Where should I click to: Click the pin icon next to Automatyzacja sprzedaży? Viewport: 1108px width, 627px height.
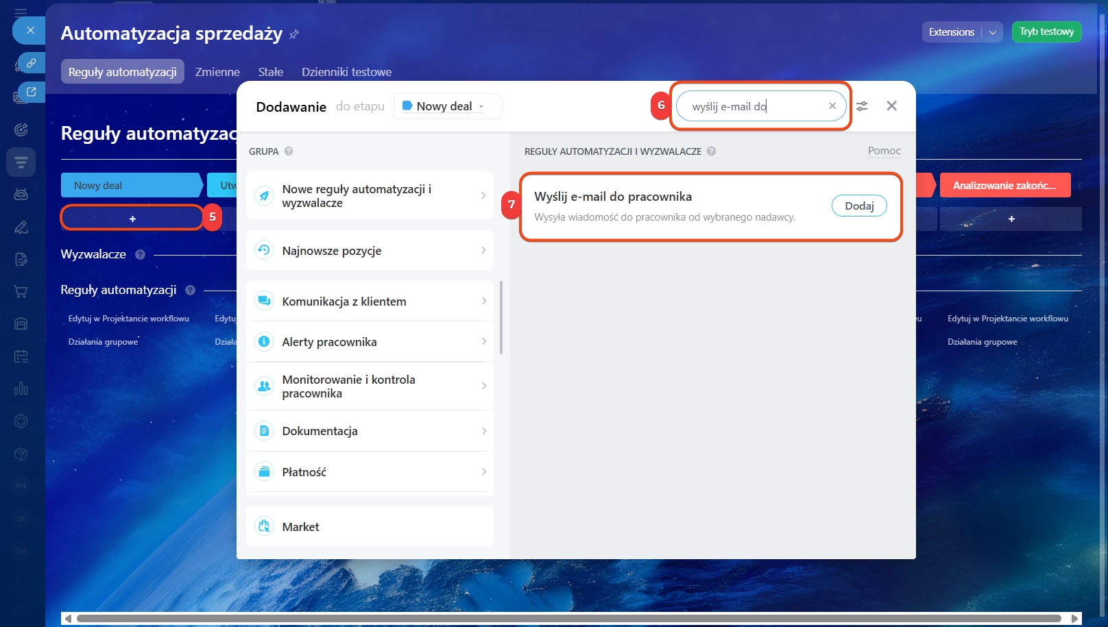click(x=294, y=34)
